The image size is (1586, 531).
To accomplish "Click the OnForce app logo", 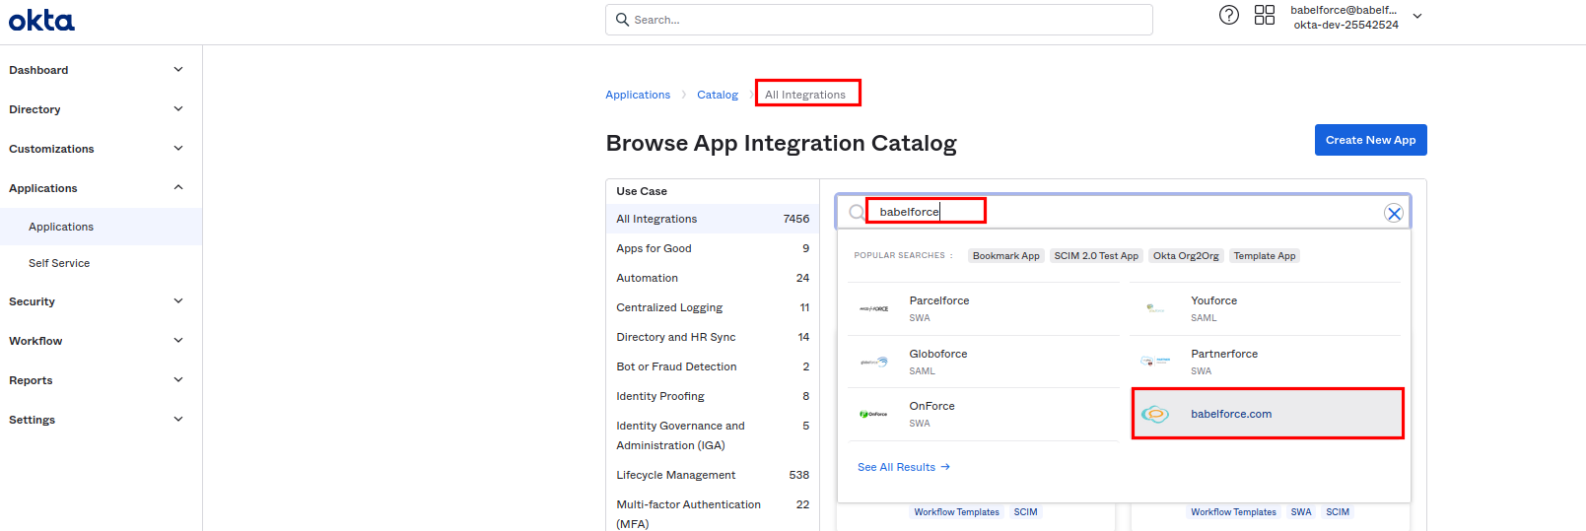I will point(873,414).
